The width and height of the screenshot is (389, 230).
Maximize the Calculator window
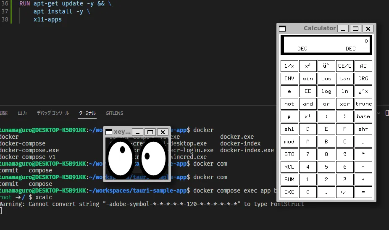tap(355, 29)
